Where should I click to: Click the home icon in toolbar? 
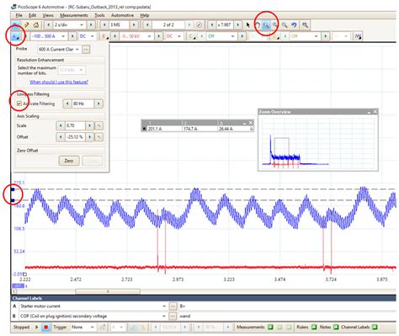(x=36, y=25)
